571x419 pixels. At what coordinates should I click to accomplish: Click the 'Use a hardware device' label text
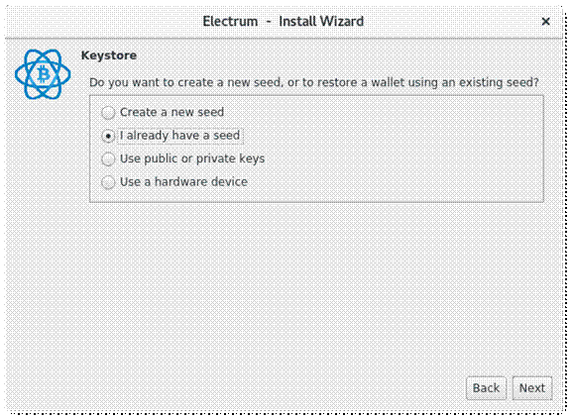pos(184,182)
